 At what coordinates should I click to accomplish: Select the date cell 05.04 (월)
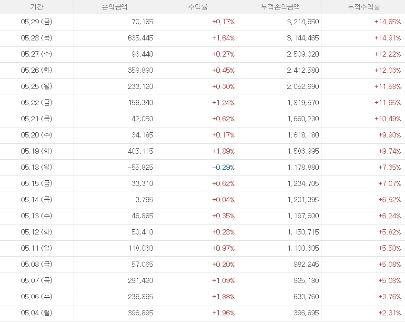coord(37,312)
